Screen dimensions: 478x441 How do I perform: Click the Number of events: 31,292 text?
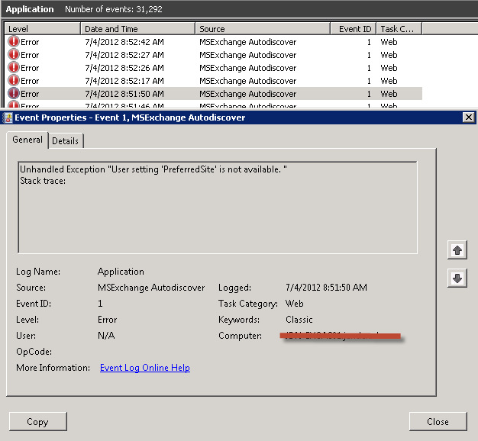click(114, 9)
